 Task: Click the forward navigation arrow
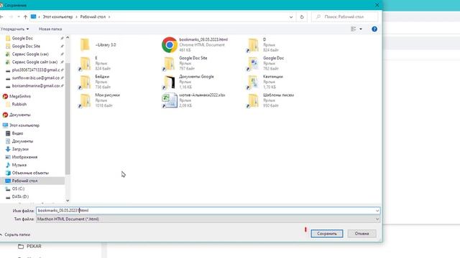pyautogui.click(x=11, y=17)
